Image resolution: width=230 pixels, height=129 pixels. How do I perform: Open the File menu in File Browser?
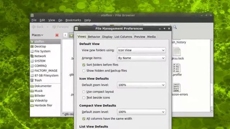[x=34, y=20]
